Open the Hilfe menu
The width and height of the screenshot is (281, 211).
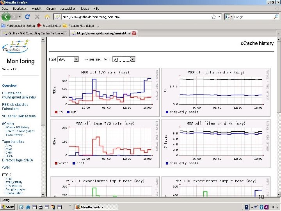tap(96, 9)
